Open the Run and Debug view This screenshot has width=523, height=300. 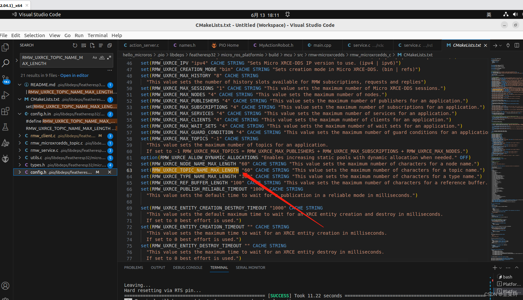point(5,95)
